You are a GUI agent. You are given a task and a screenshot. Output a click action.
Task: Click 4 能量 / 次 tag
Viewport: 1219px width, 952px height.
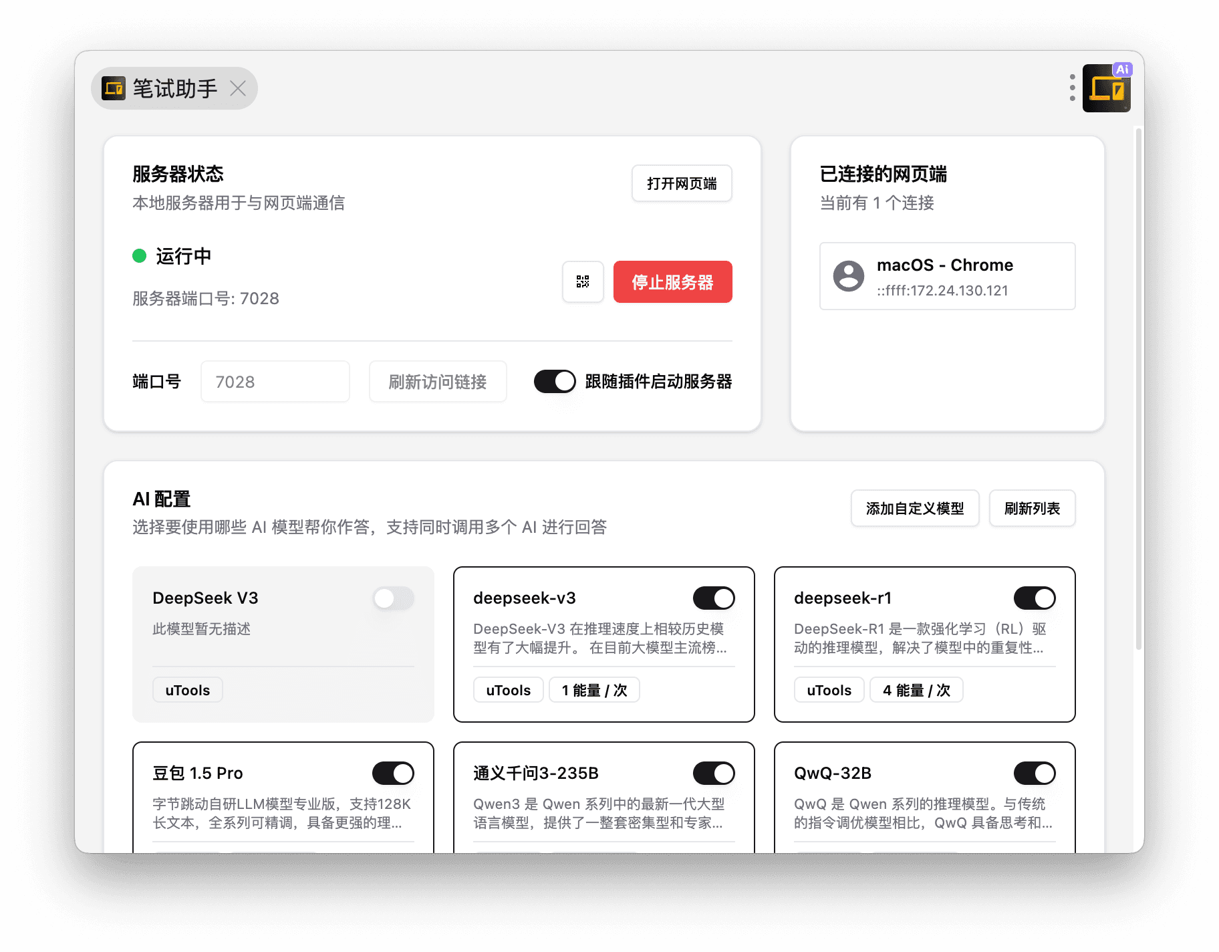click(x=916, y=690)
